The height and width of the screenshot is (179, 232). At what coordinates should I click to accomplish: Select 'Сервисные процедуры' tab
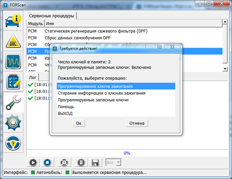pos(52,16)
